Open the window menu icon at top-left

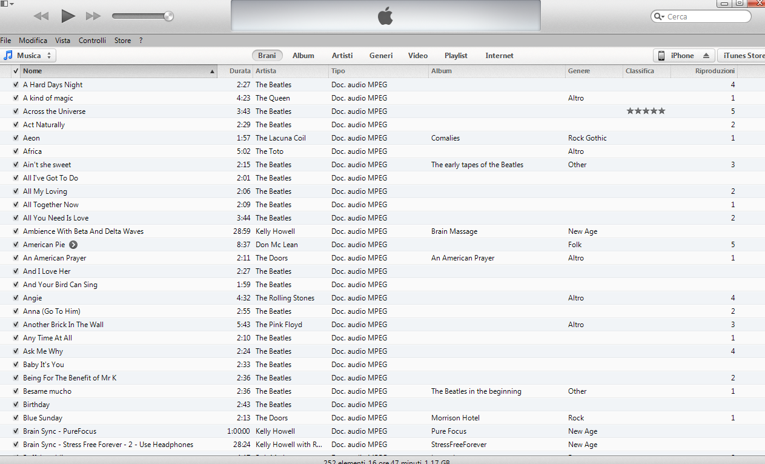(7, 4)
